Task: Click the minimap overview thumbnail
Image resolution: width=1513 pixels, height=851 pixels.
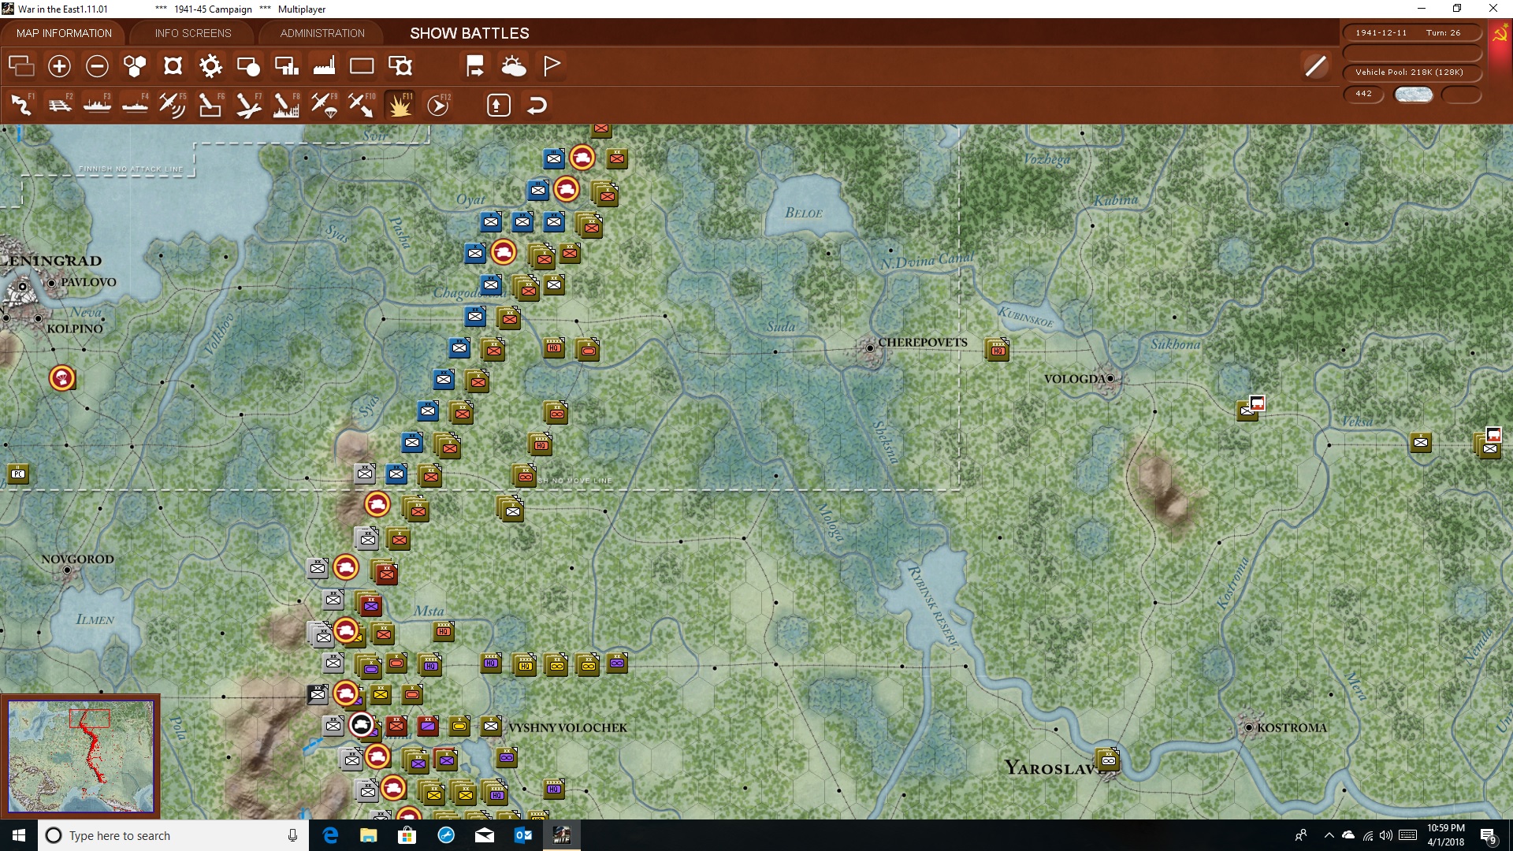Action: click(80, 756)
